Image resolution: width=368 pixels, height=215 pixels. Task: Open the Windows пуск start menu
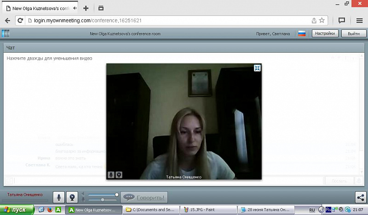(17, 209)
